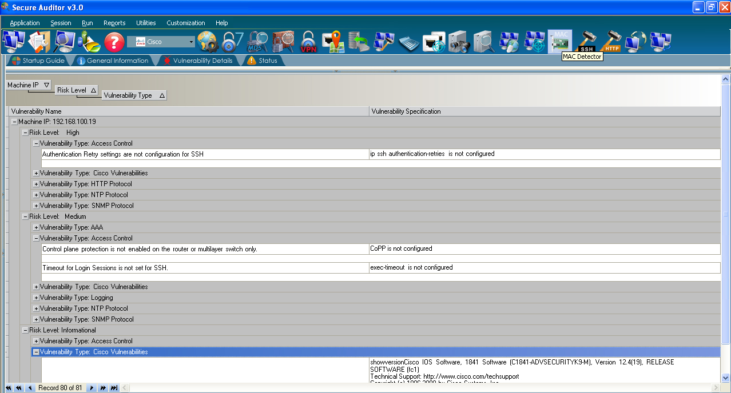Click the network port map pin icon
The image size is (731, 393).
pos(333,42)
